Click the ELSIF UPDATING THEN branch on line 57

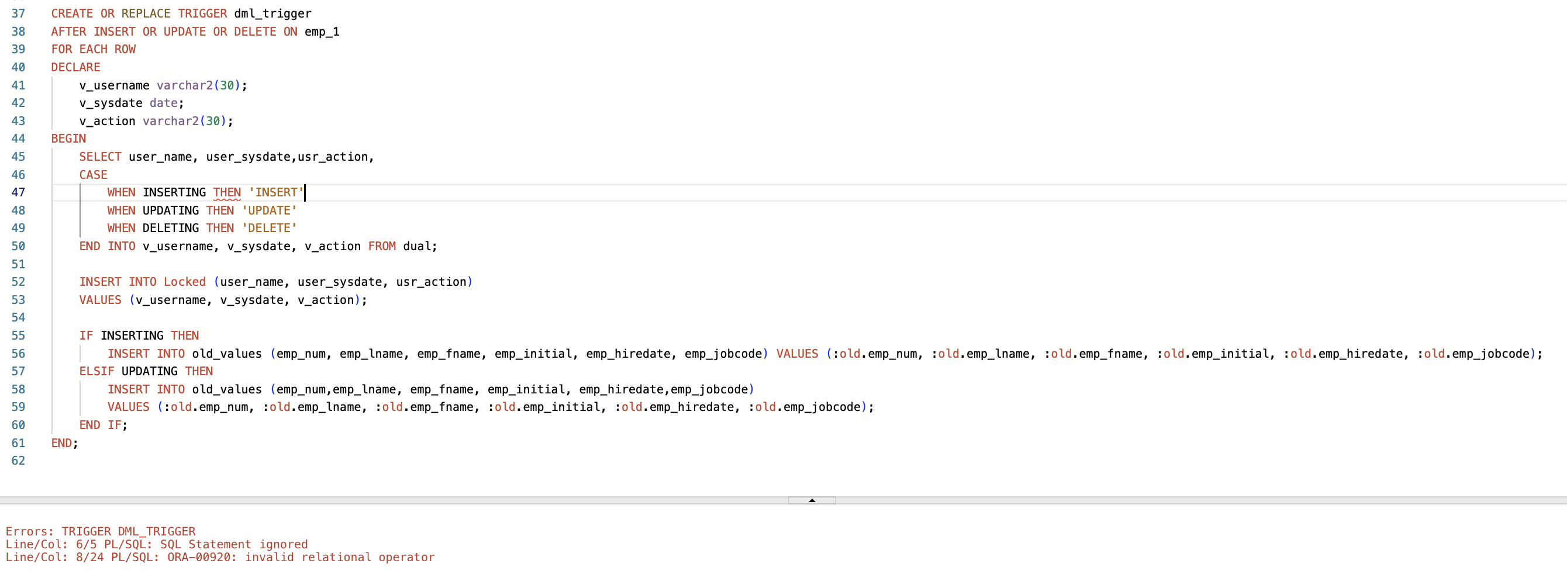[x=146, y=371]
